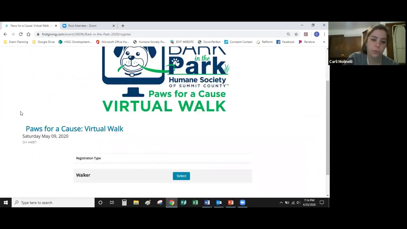
Task: Open the Windows notification center
Action: click(322, 203)
